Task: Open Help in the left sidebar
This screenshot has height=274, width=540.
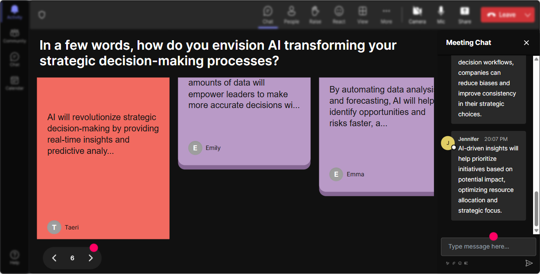Action: (15, 257)
